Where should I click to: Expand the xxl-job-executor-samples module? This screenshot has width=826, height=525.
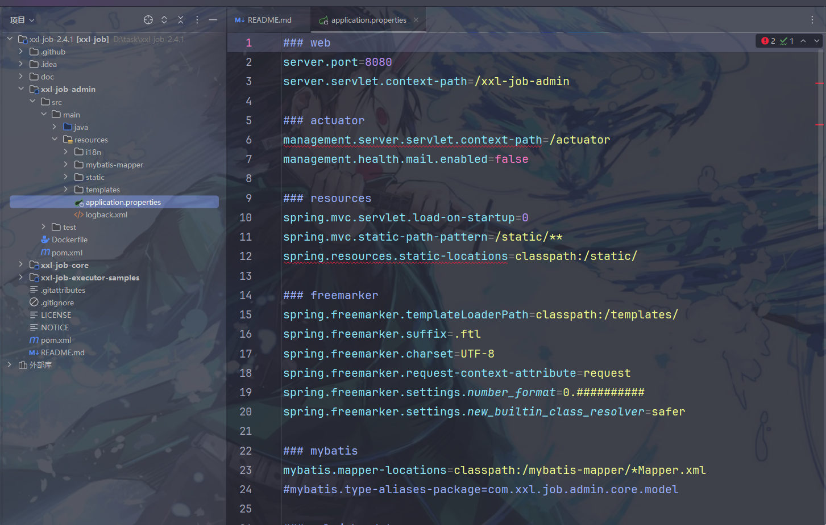[x=21, y=278]
